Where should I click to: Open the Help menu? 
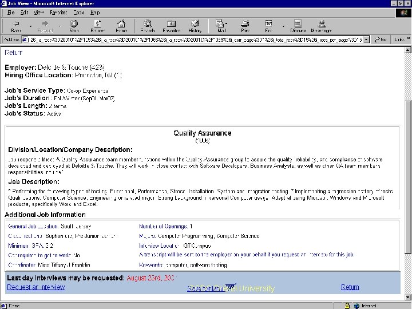[95, 13]
